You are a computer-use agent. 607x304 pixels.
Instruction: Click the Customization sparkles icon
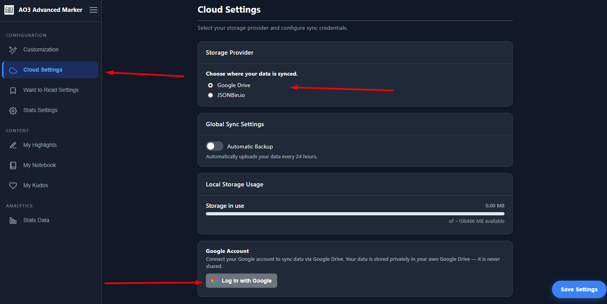13,50
